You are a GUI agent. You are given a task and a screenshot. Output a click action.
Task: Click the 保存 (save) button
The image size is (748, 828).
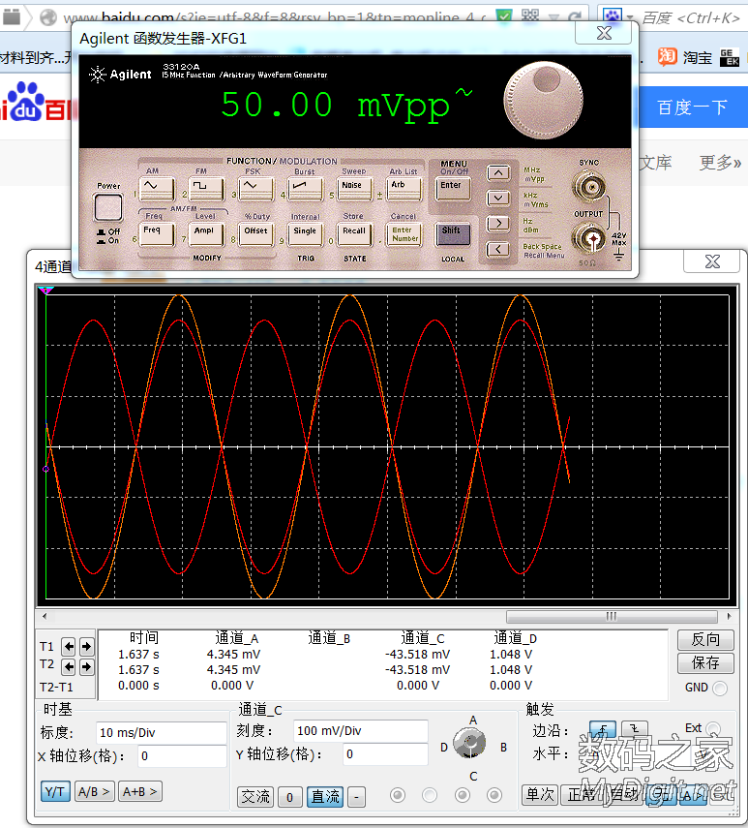coord(705,663)
